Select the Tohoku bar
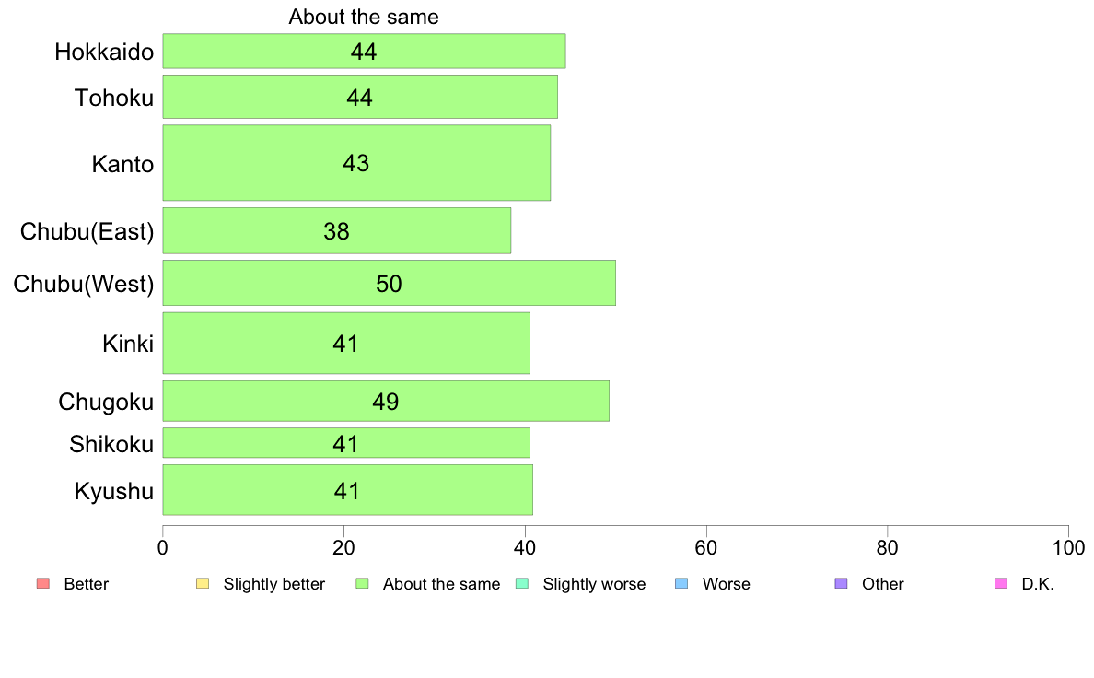Viewport: 1094px width, 678px height. [x=360, y=97]
